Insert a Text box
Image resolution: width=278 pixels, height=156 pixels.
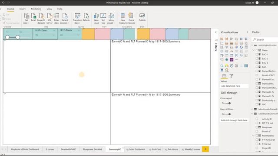(x=103, y=18)
